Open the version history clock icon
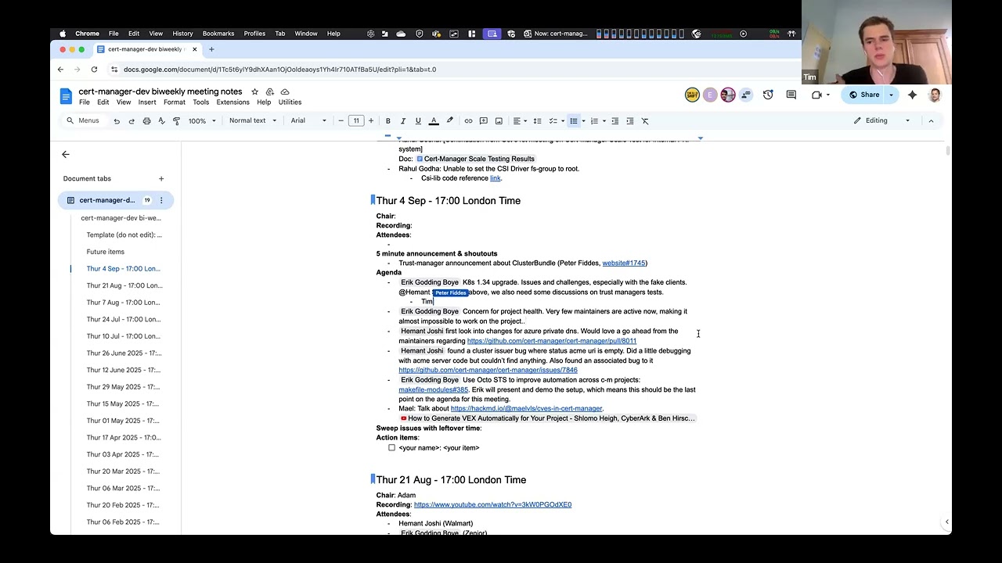This screenshot has height=563, width=1002. click(x=768, y=95)
